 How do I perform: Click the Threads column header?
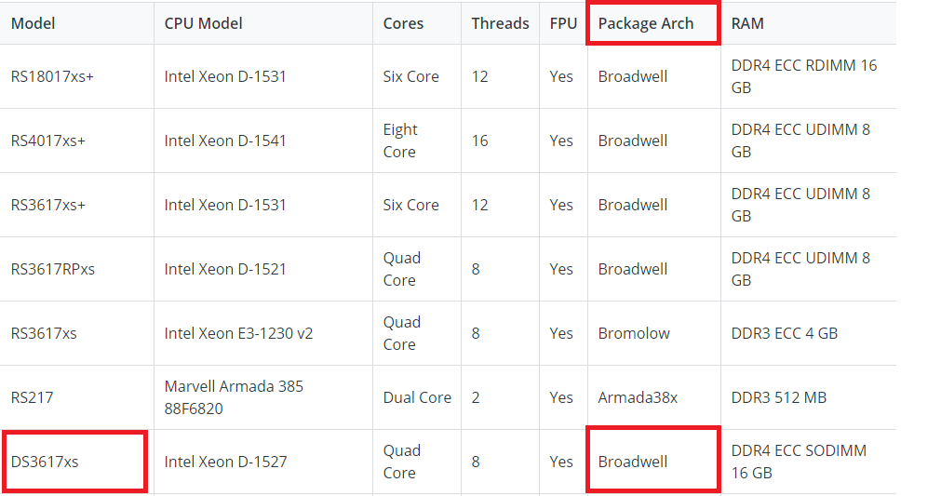pyautogui.click(x=500, y=23)
